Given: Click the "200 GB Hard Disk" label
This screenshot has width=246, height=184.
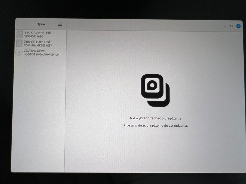Looking at the screenshot, I should 37,42.
